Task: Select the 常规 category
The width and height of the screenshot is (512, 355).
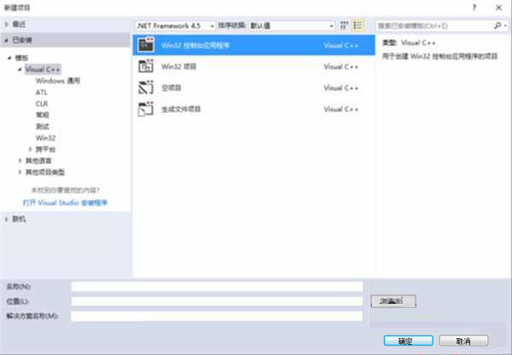Action: 43,115
